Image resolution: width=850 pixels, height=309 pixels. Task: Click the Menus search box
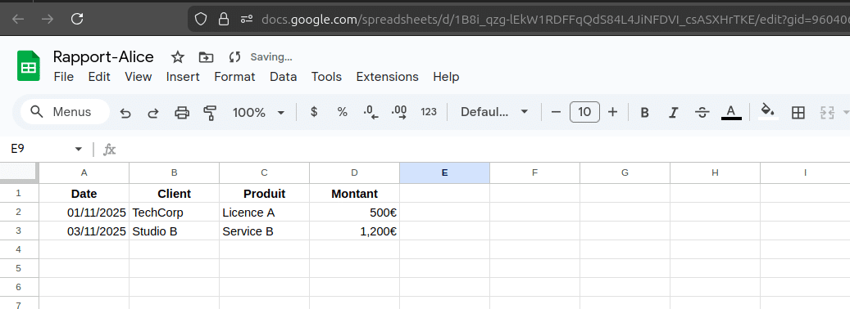(65, 112)
